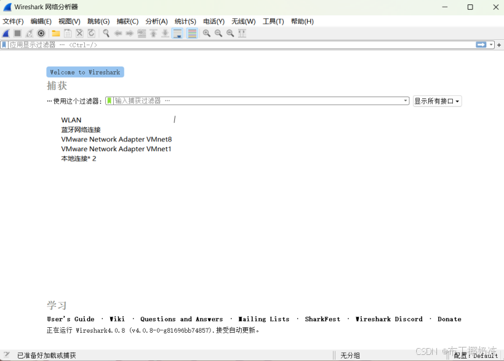The image size is (504, 361).
Task: Jump to the first packet
Action: [153, 33]
